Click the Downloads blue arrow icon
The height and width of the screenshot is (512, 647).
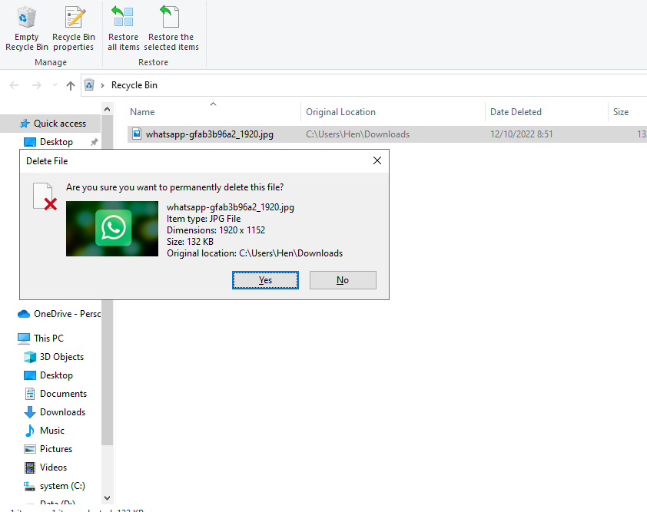click(30, 412)
